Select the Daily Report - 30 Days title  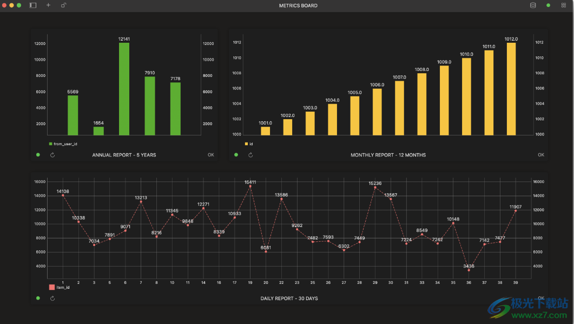click(289, 299)
